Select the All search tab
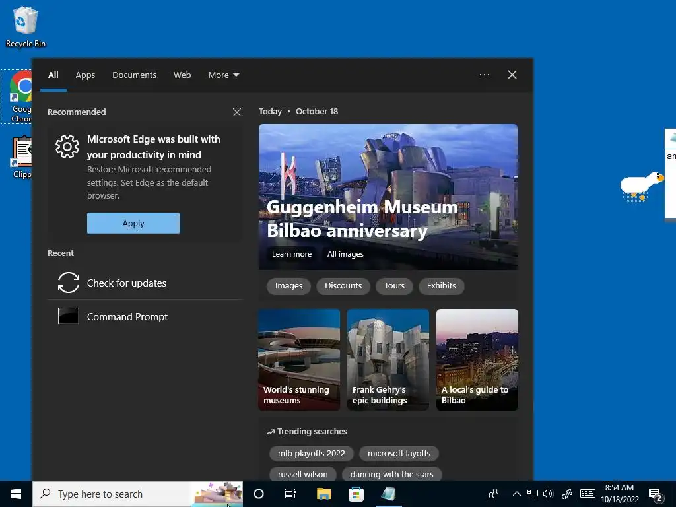 [x=53, y=75]
